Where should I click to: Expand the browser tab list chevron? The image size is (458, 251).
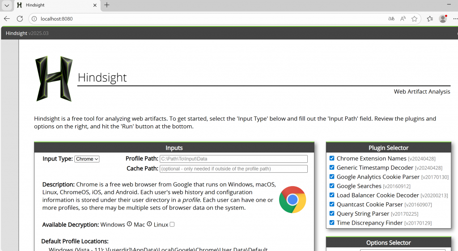coord(7,5)
